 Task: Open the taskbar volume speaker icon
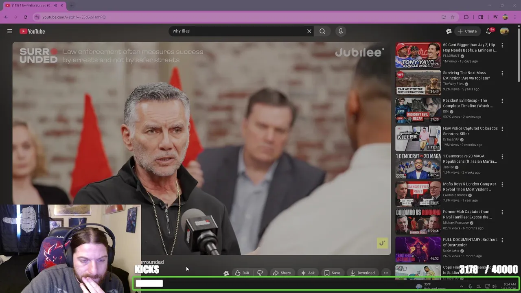[x=494, y=286]
